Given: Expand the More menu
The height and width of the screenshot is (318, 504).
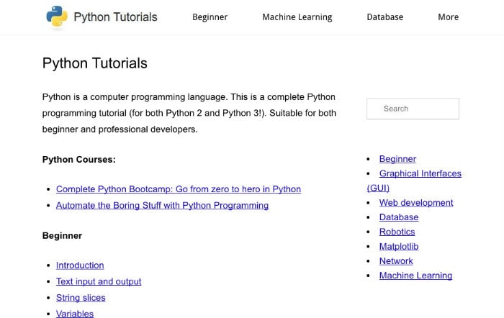Looking at the screenshot, I should click(448, 17).
